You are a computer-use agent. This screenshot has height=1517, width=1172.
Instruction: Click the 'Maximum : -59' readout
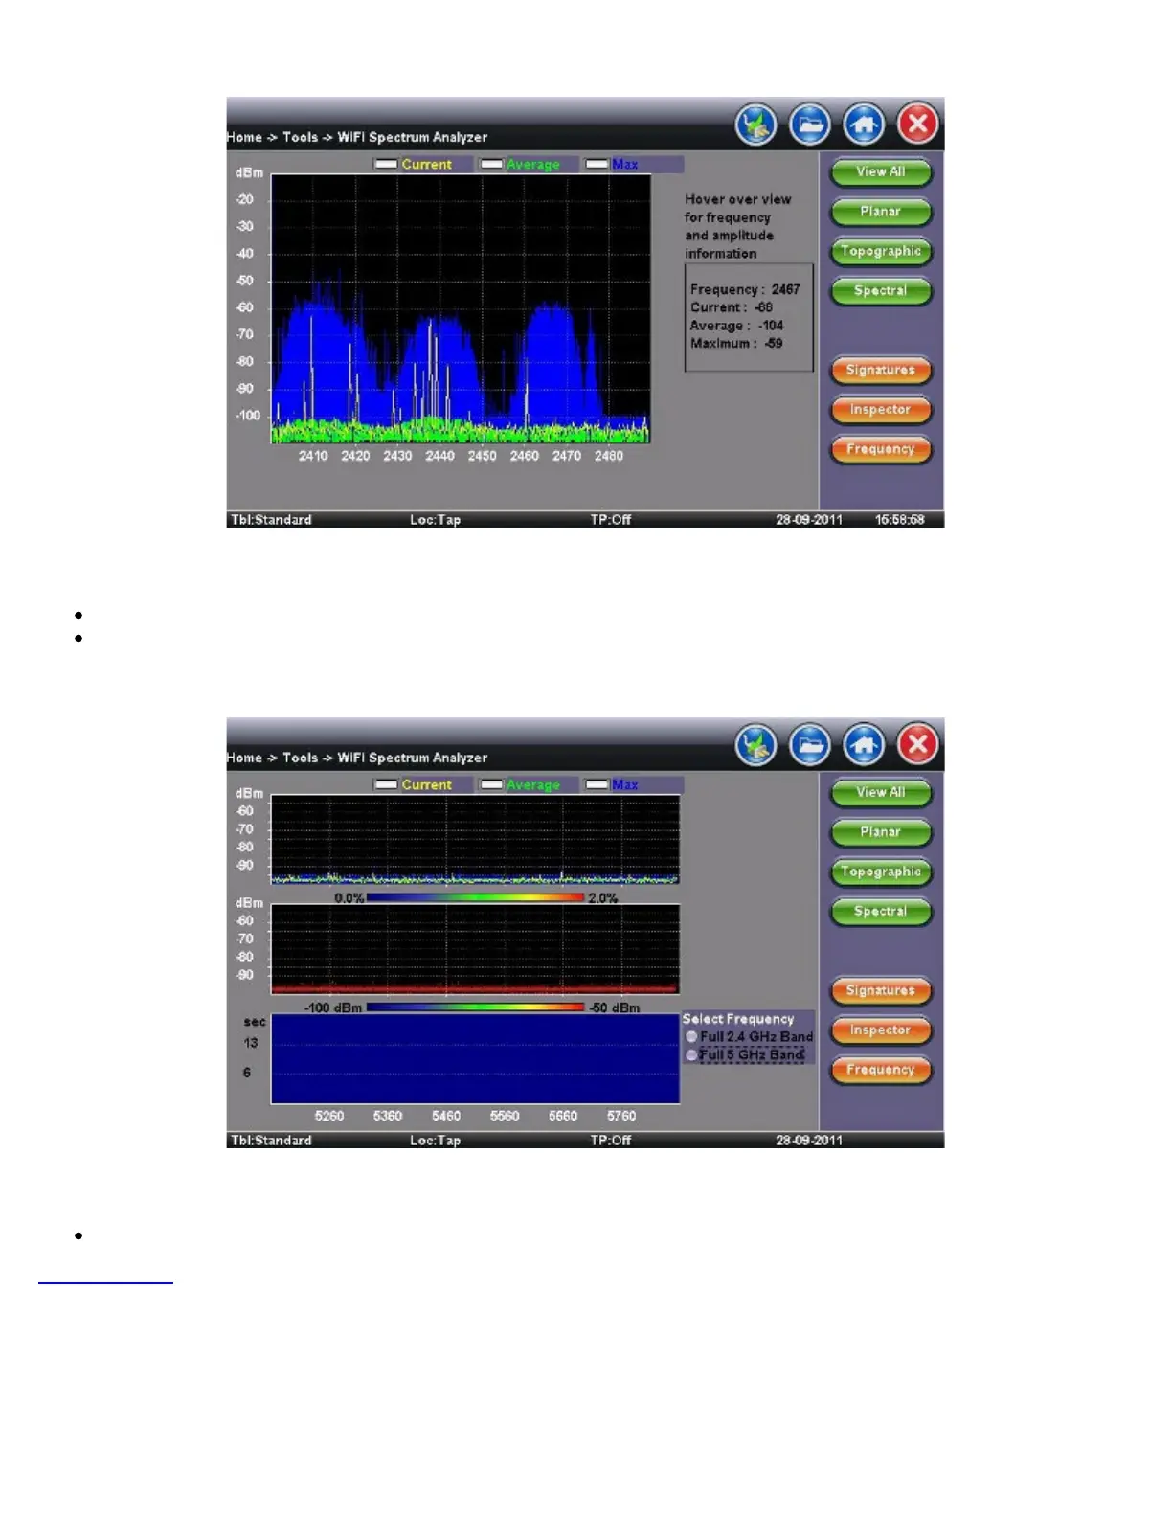click(736, 343)
